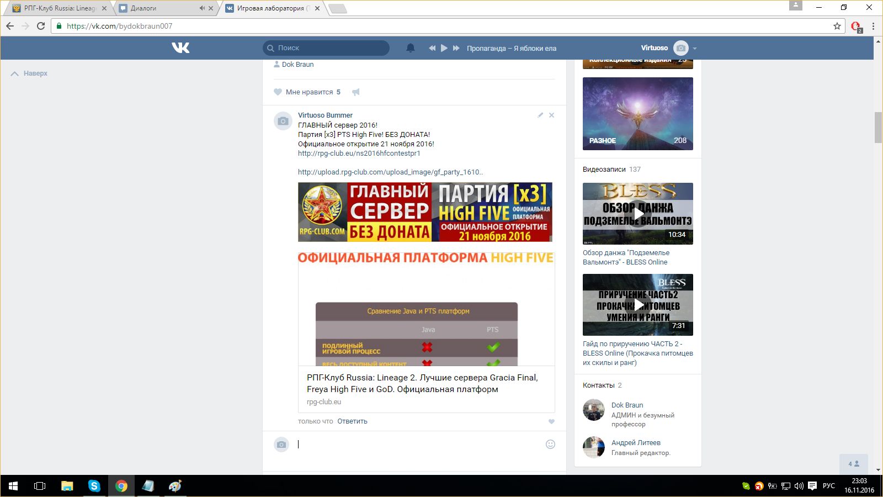Open a new browser tab

pos(338,8)
